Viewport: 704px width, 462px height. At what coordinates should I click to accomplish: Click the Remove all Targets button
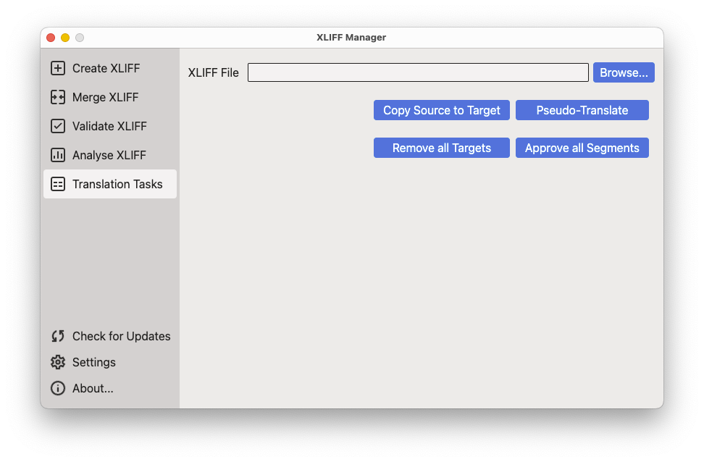pos(442,148)
